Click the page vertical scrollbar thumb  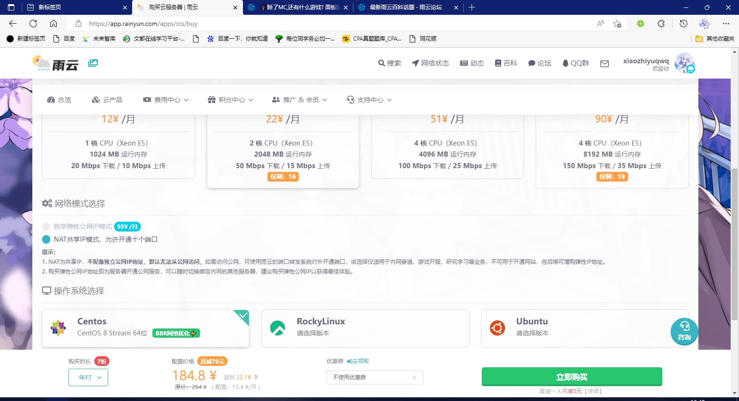(734, 244)
